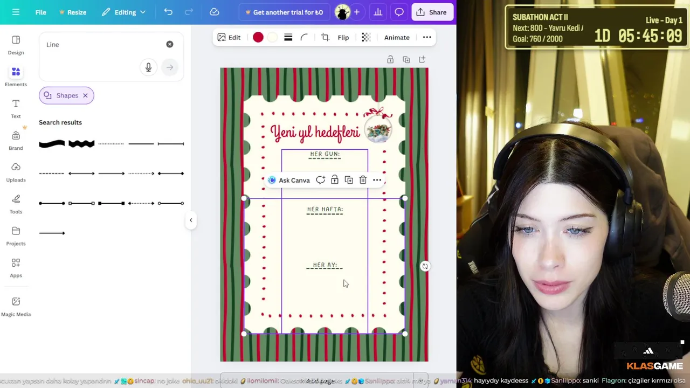
Task: Insert the dotted line shape
Action: (111, 143)
